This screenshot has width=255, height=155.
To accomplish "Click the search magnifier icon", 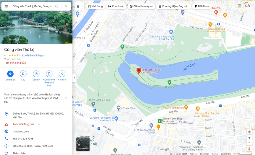I will (x=56, y=6).
